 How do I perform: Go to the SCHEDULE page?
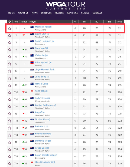click(46, 13)
